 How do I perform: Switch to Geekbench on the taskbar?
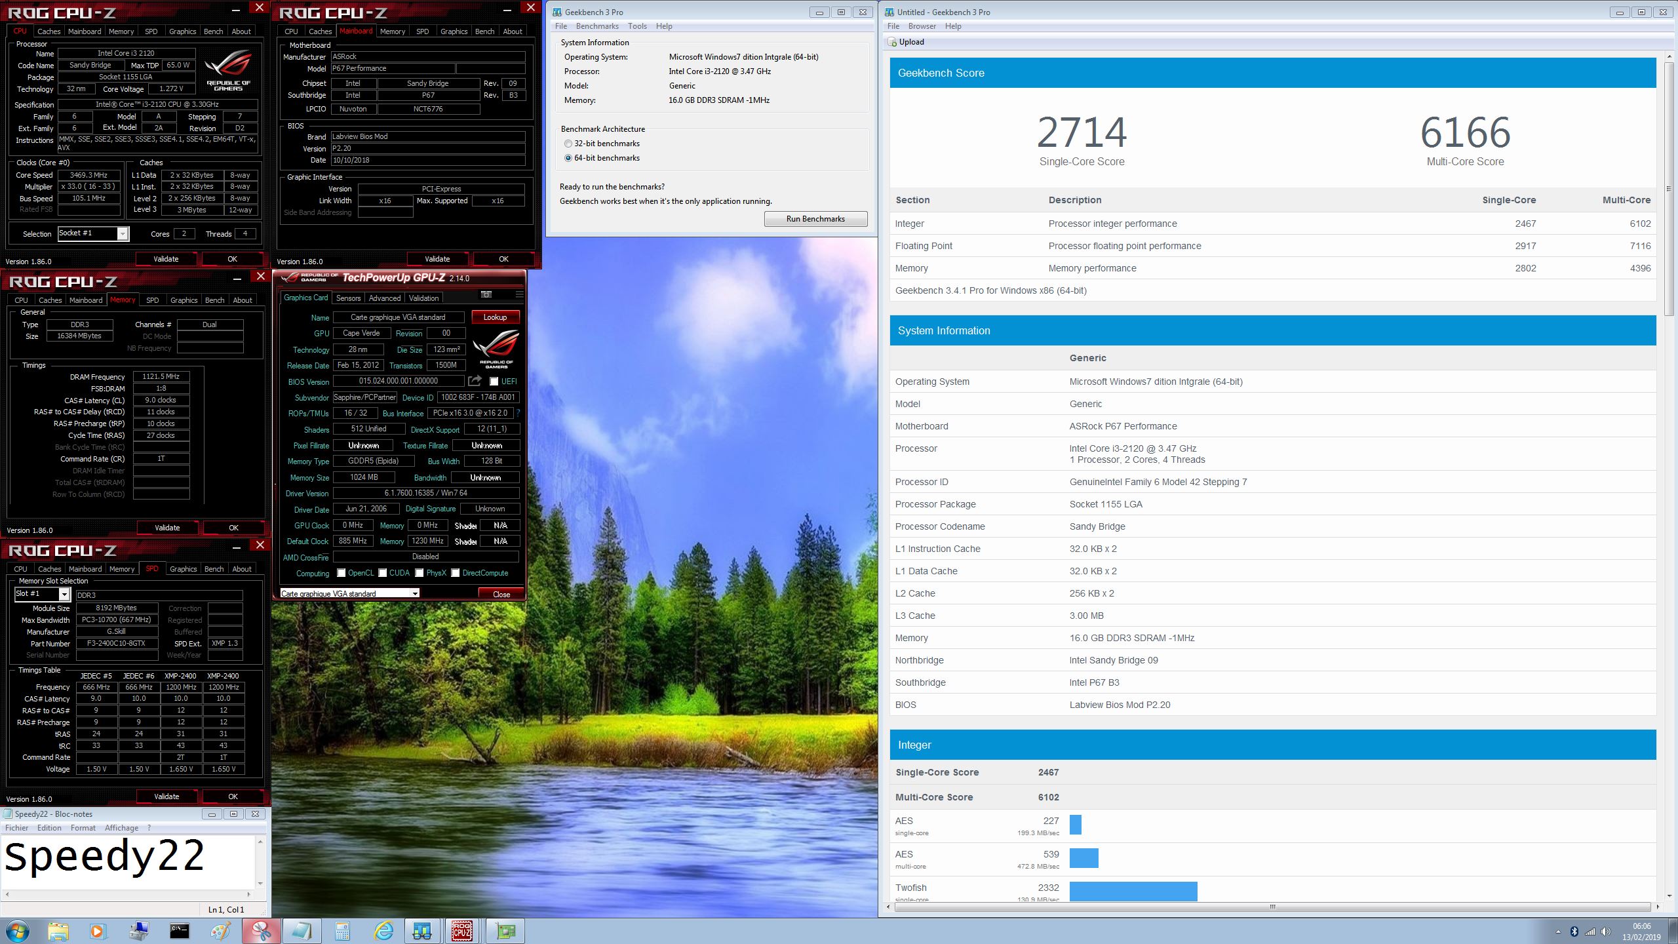(422, 931)
